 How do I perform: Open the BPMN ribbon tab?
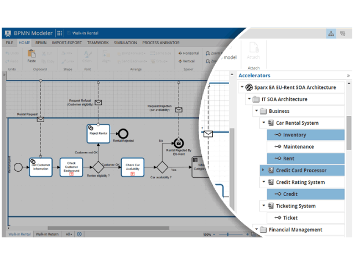point(41,43)
